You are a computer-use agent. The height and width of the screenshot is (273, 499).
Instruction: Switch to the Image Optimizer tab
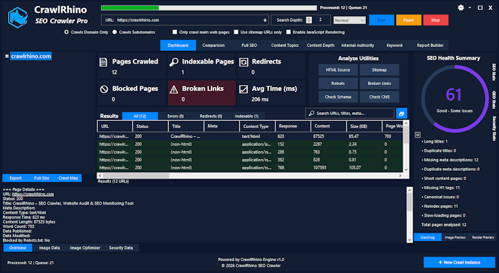85,248
